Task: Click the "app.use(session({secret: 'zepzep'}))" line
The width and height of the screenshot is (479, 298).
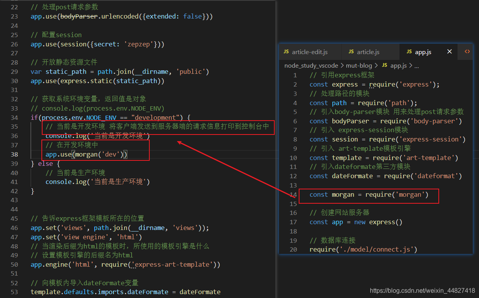Action: (x=98, y=44)
